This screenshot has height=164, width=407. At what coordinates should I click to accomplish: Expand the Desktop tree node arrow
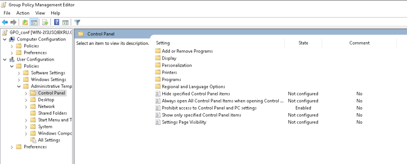[26, 100]
